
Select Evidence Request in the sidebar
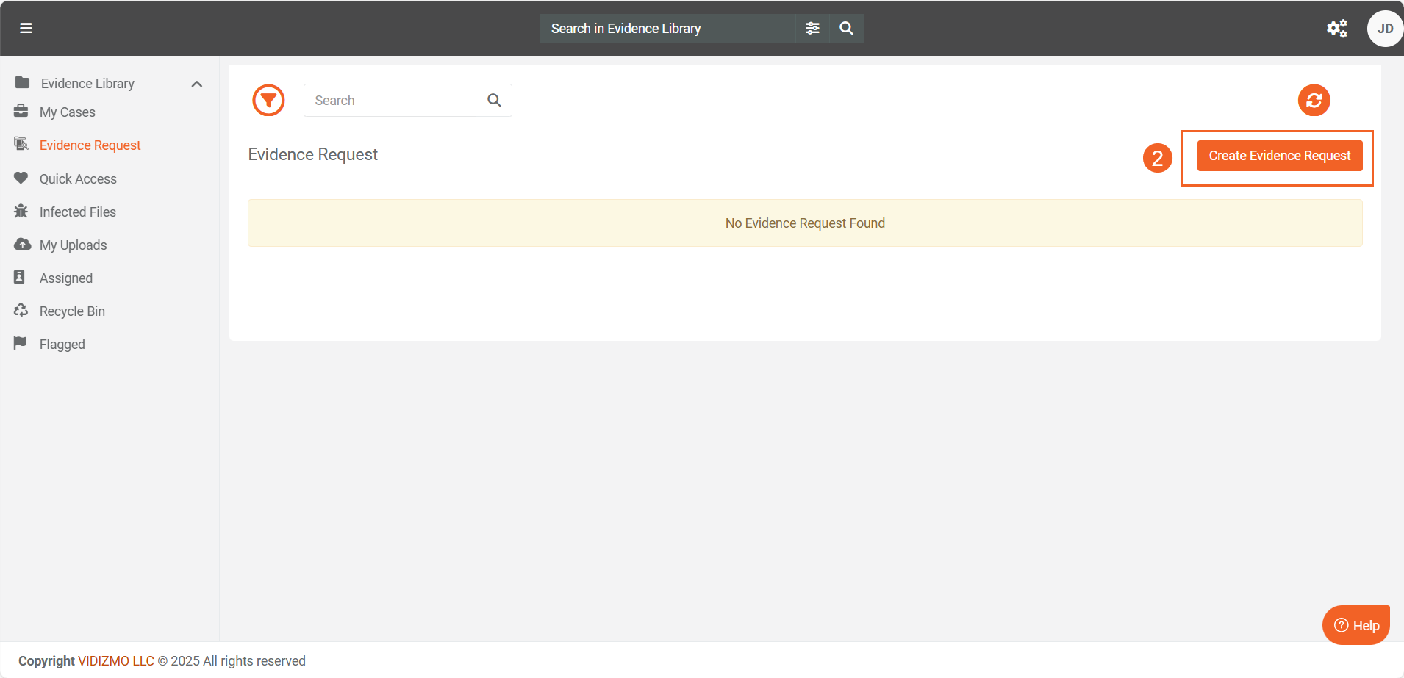[90, 145]
